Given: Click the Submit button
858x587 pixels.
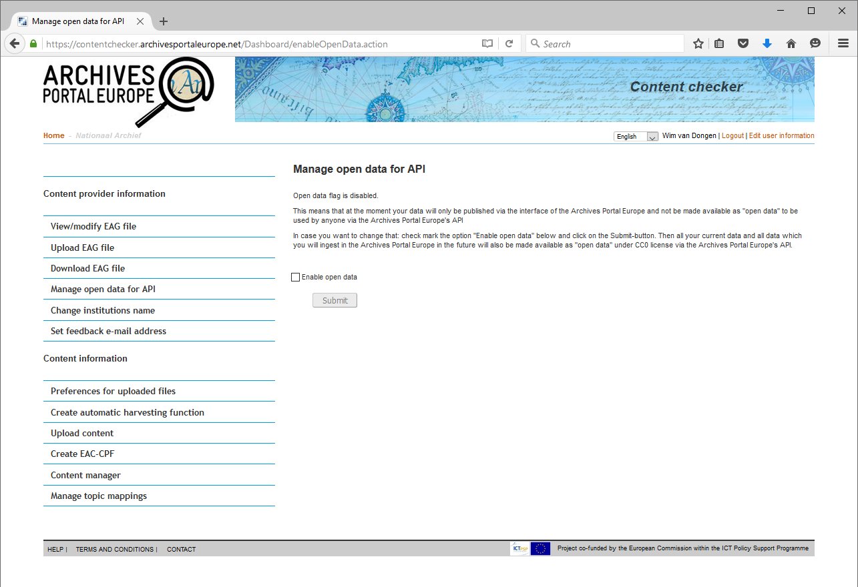Looking at the screenshot, I should point(335,300).
